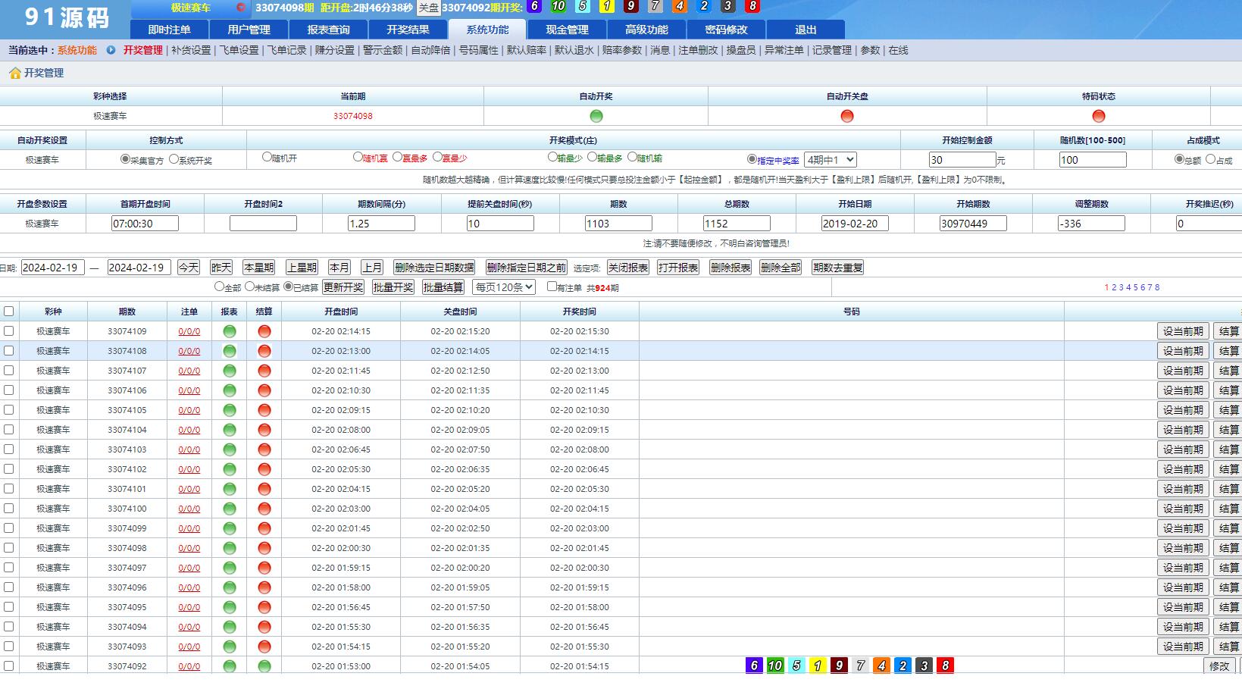This screenshot has height=689, width=1242.
Task: Click the red circle icon next to 极速赛车
Action: pyautogui.click(x=239, y=7)
